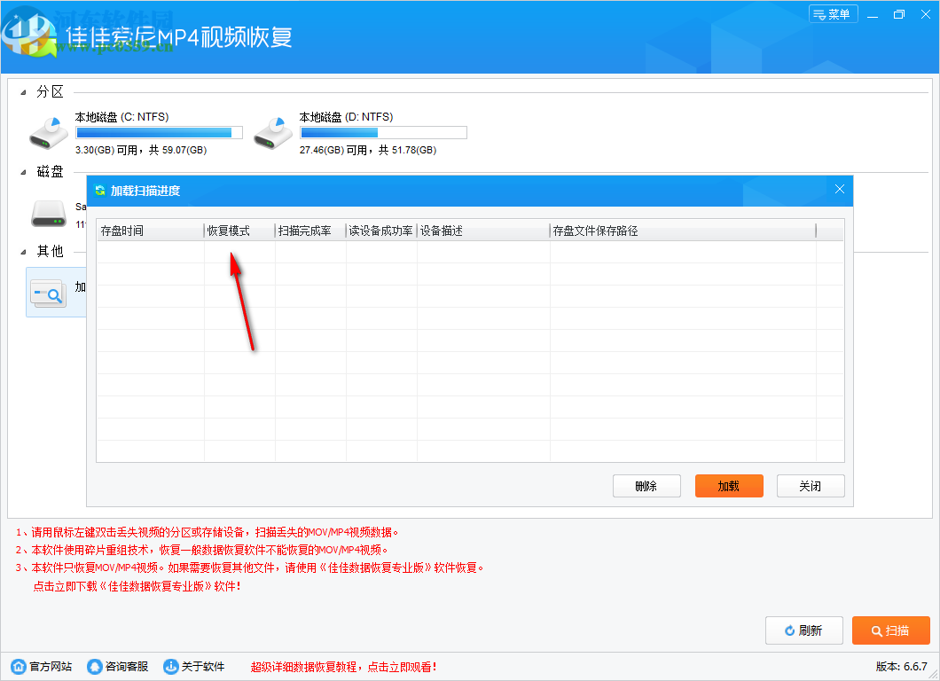Click the D: drive usage bar

coord(383,132)
